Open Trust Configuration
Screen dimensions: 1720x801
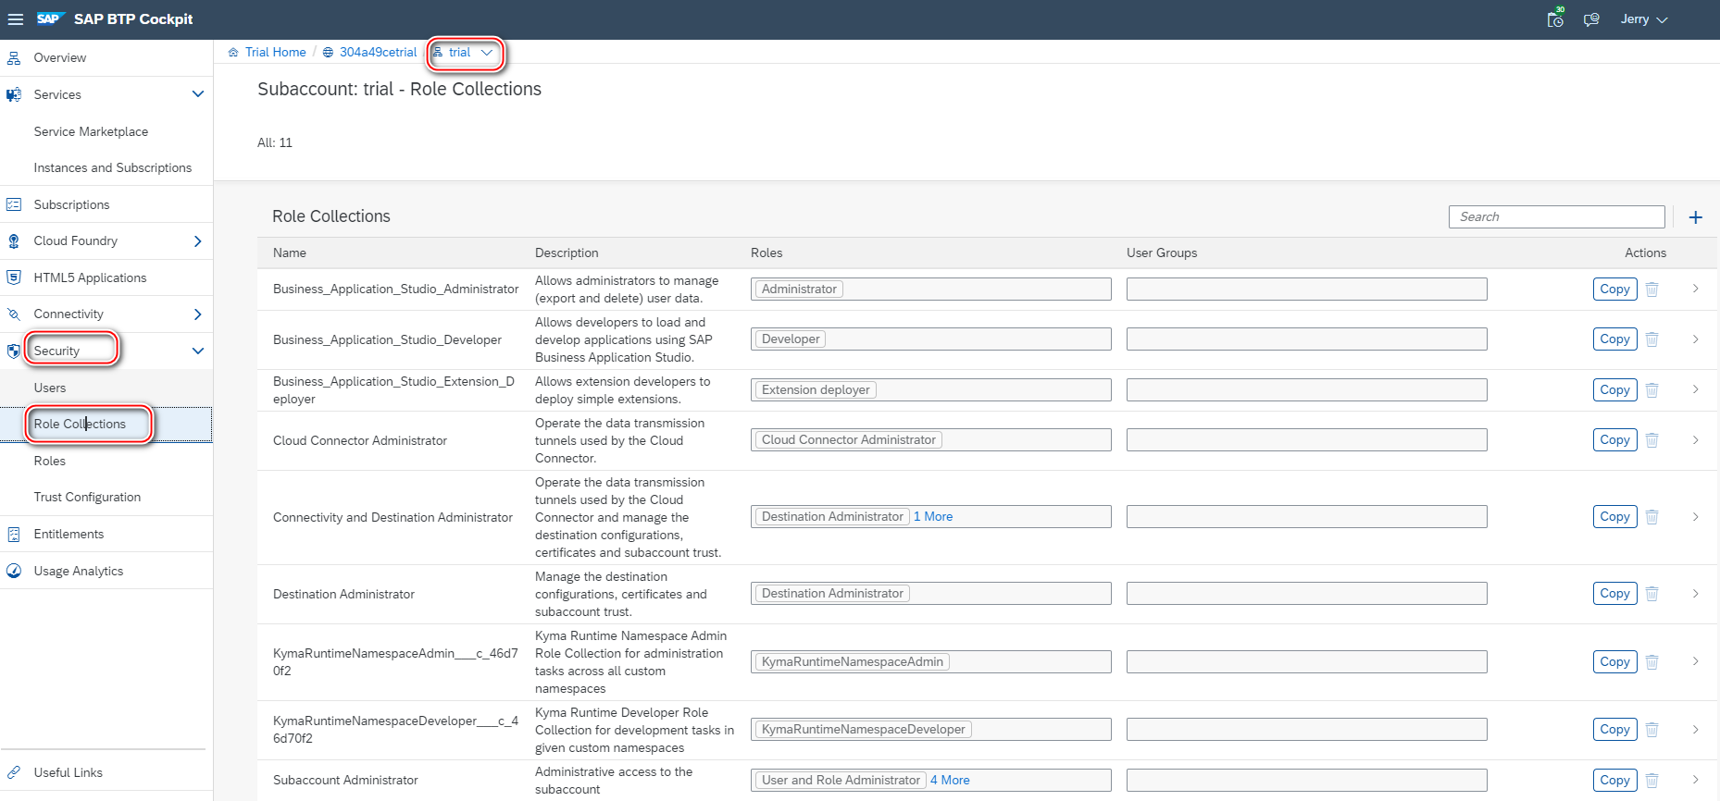click(87, 497)
